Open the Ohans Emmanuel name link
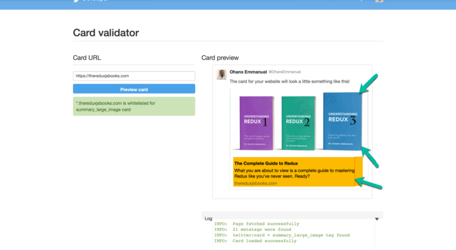456x250 pixels. (248, 72)
